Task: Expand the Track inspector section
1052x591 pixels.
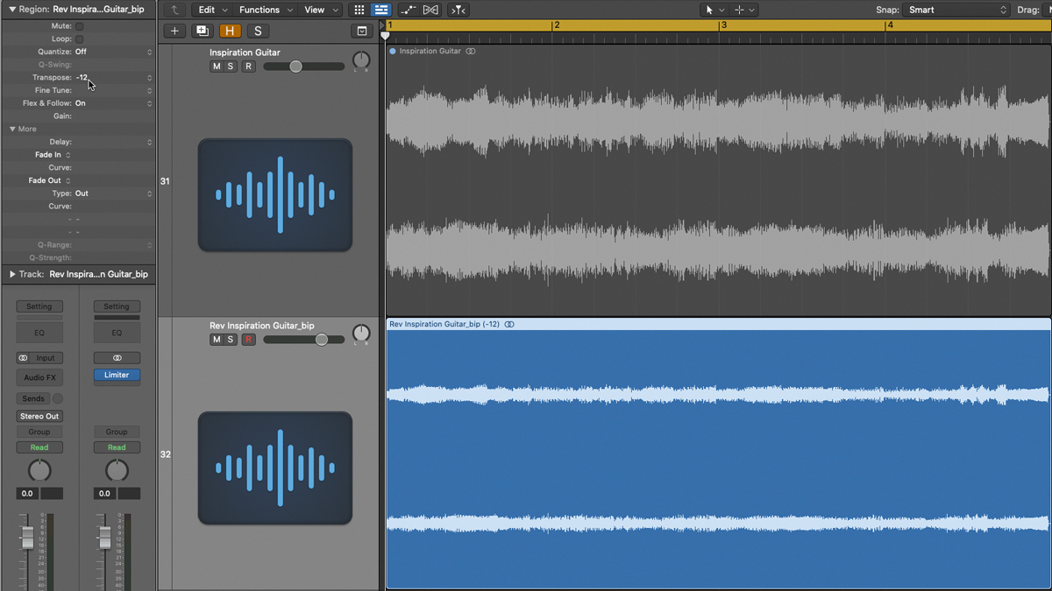Action: point(12,274)
